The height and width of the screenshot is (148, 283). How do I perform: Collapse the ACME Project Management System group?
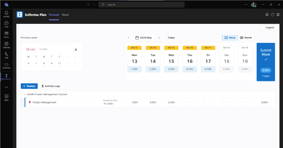[25, 94]
